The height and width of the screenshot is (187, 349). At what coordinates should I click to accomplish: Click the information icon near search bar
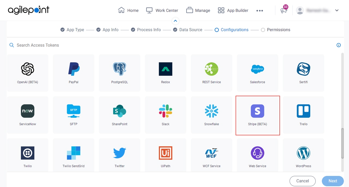click(339, 45)
